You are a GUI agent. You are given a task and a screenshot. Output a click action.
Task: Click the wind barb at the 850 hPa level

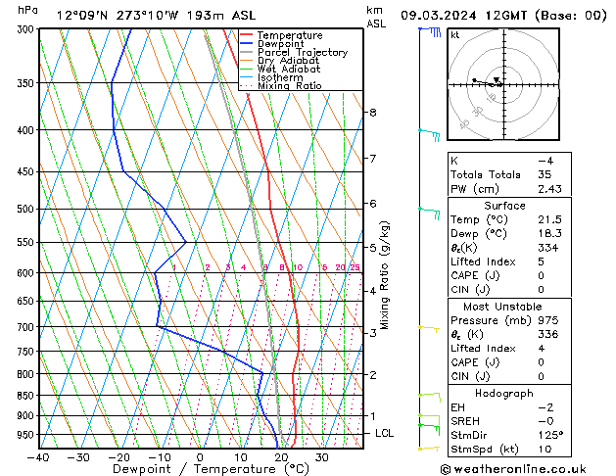pyautogui.click(x=430, y=397)
